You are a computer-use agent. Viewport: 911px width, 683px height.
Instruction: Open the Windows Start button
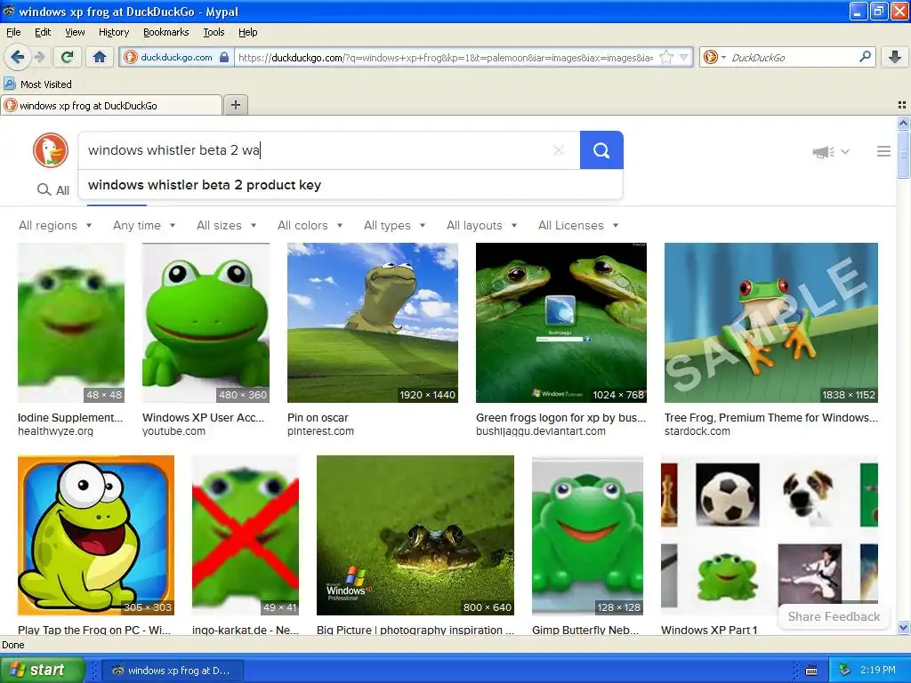coord(41,670)
